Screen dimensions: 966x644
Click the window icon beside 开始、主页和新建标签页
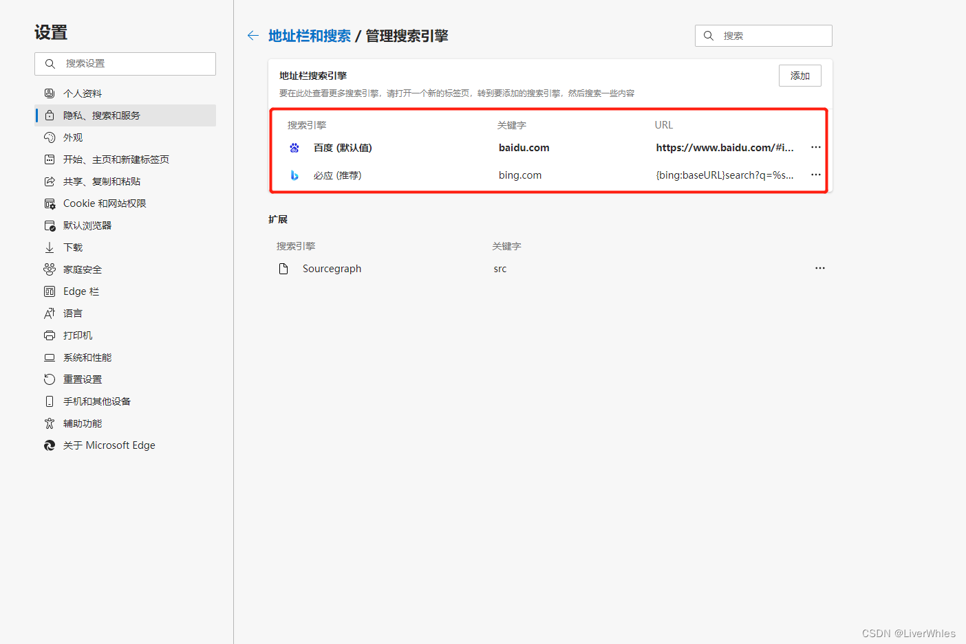click(50, 159)
